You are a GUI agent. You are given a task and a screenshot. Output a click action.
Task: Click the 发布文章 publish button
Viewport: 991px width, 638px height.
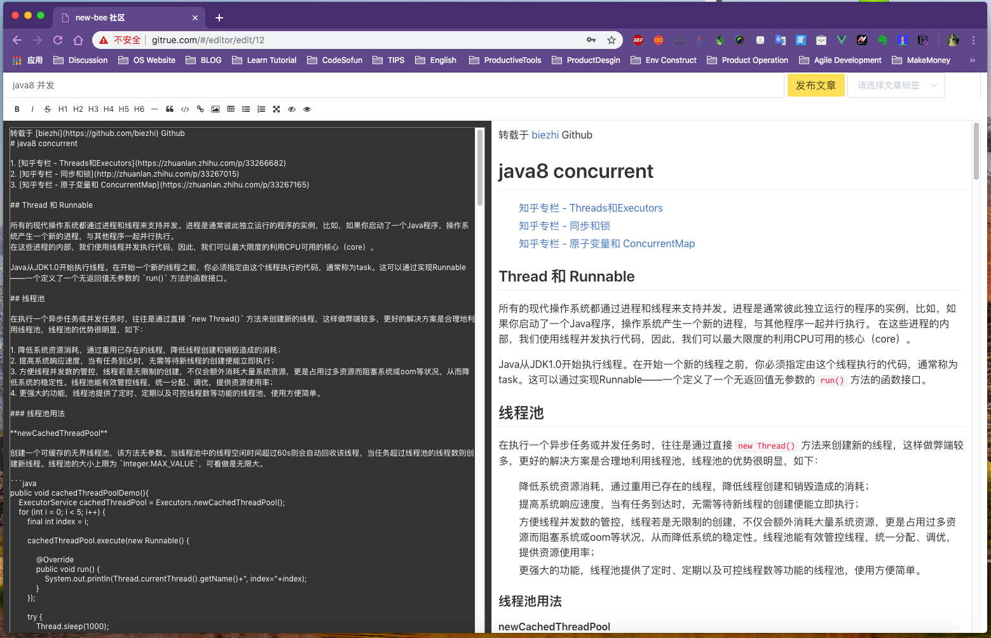816,85
